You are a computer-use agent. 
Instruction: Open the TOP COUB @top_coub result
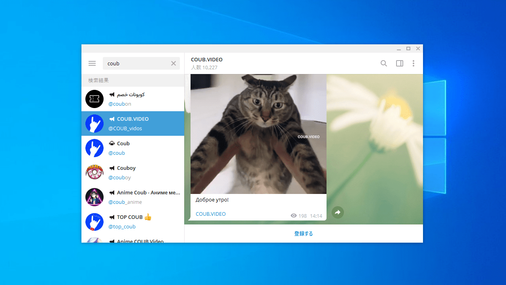click(x=133, y=222)
